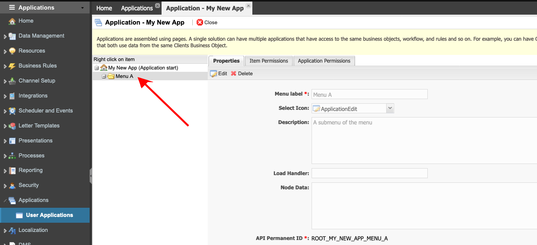Click the Integrations icon

12,96
